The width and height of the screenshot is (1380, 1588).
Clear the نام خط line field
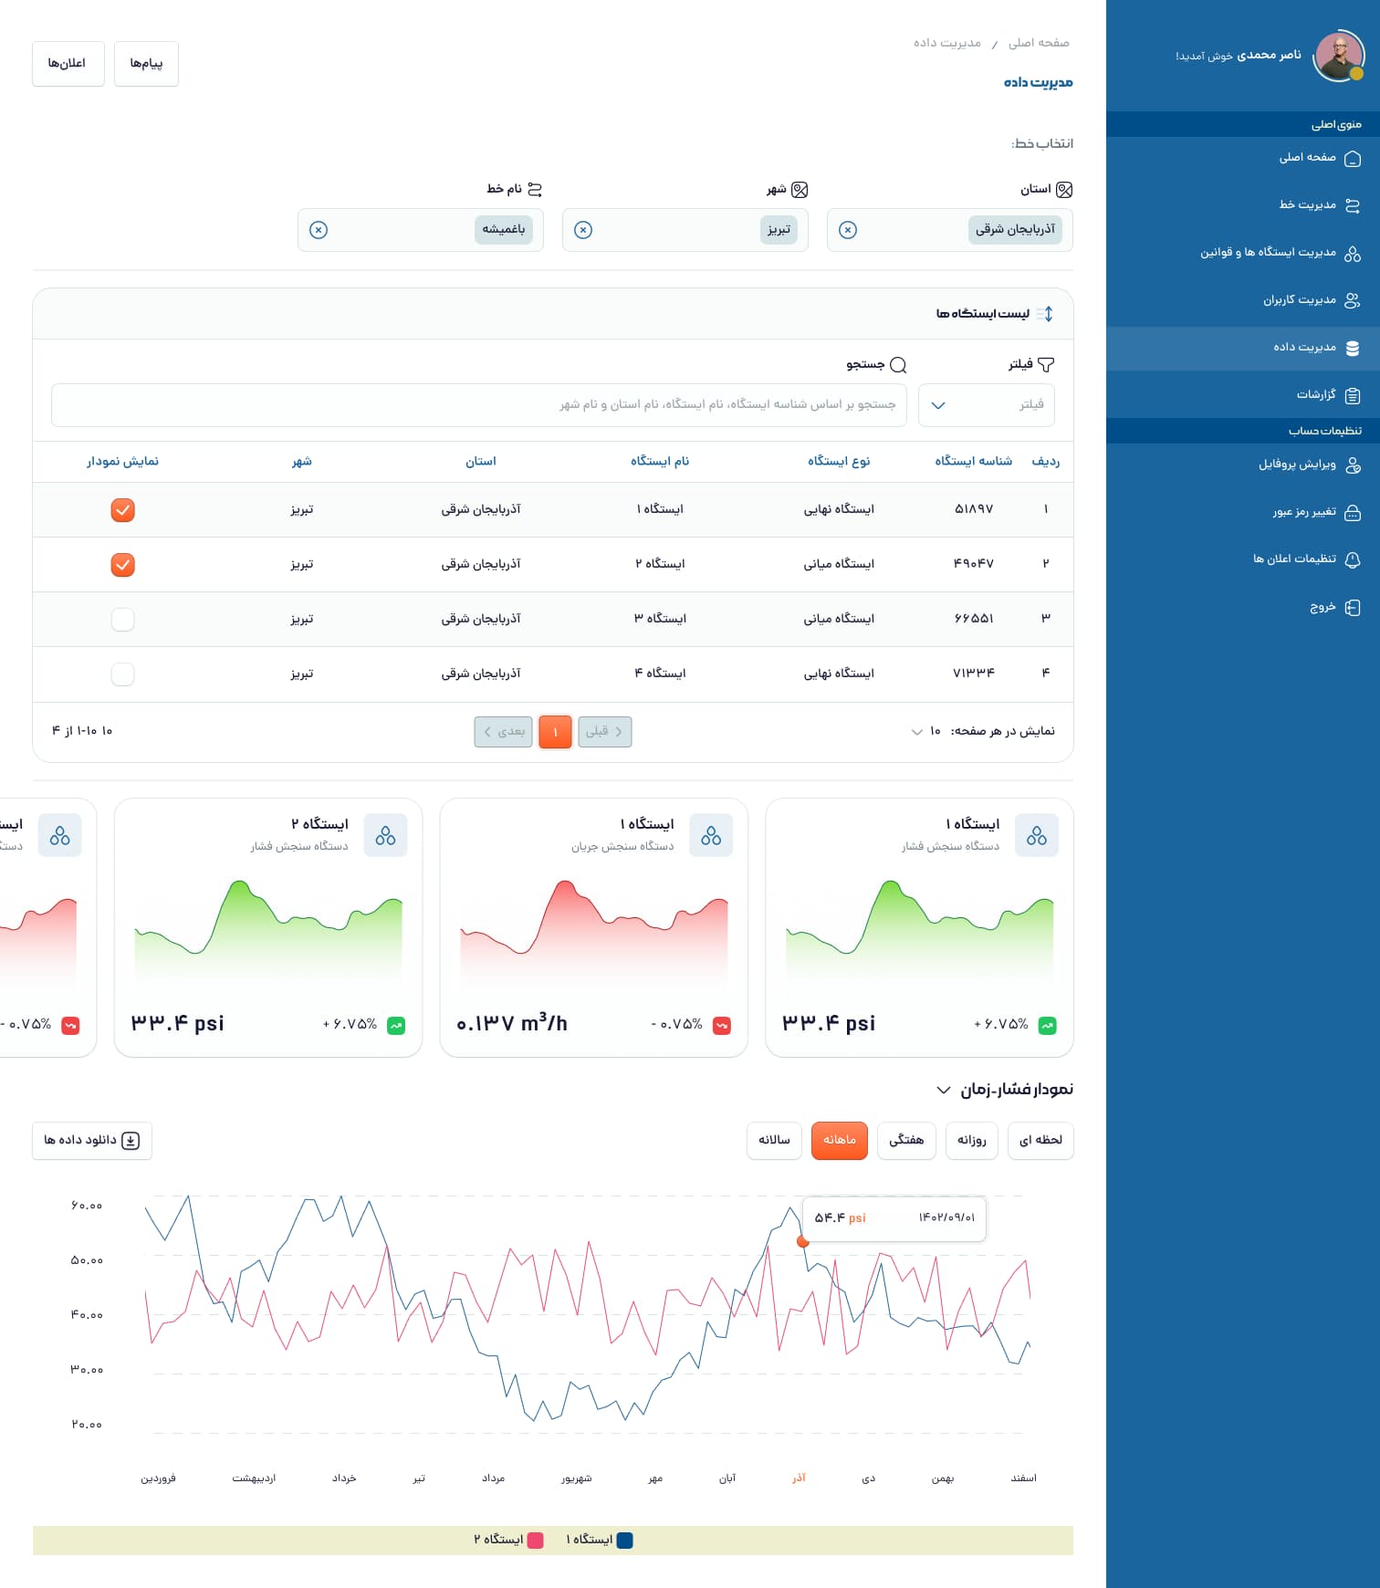click(319, 230)
